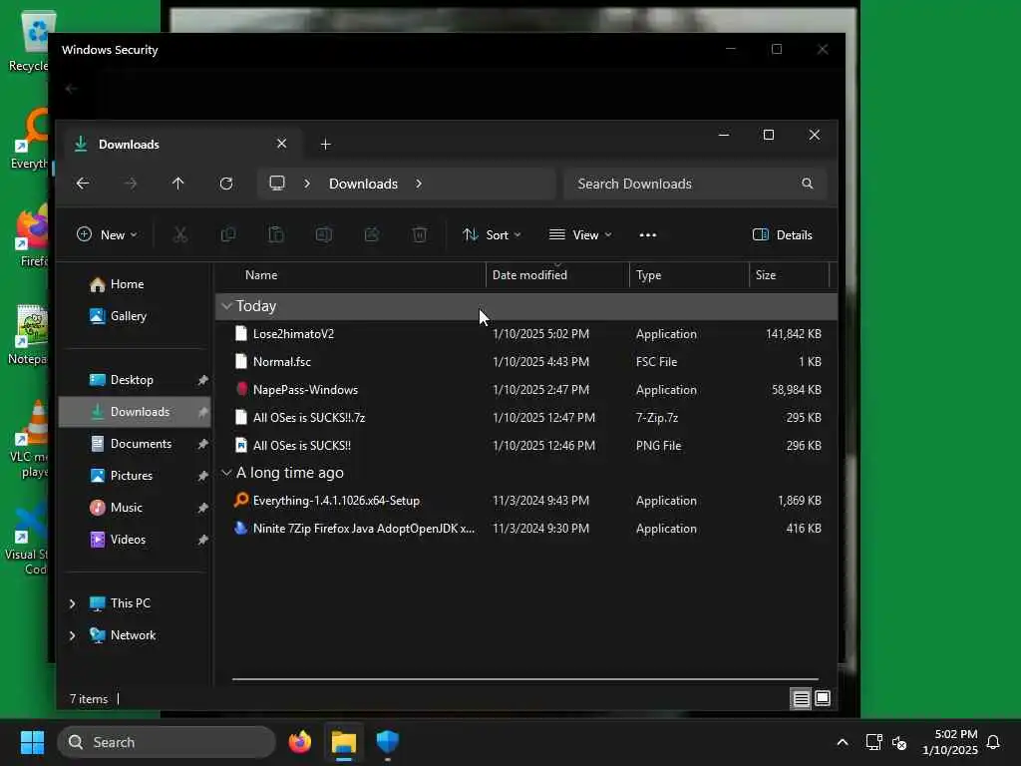Screen dimensions: 1021x766
Task: Collapse the A long time ago group
Action: tap(226, 473)
